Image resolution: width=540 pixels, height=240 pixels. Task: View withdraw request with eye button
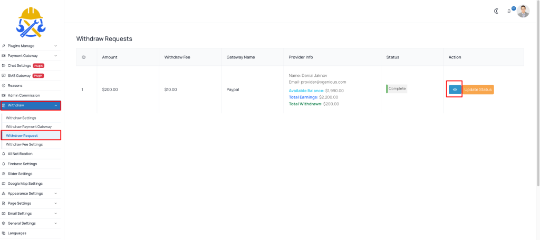(x=455, y=89)
